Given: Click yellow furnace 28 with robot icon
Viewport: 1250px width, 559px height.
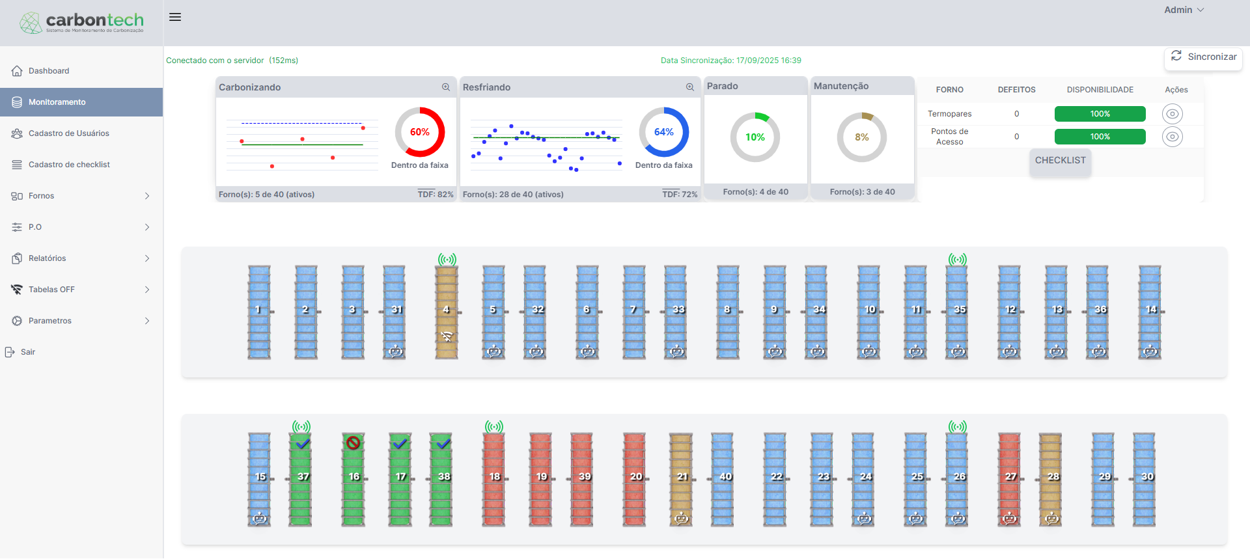Looking at the screenshot, I should click(1051, 479).
